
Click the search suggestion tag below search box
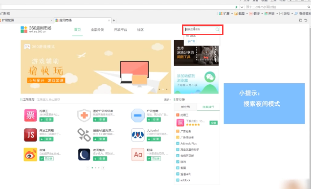(191, 41)
